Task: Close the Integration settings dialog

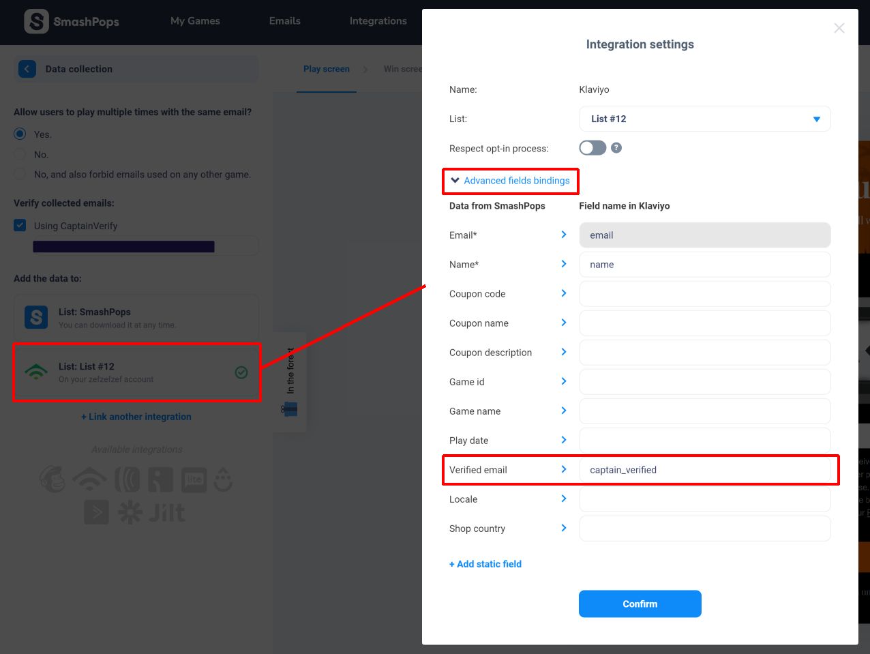Action: coord(839,28)
